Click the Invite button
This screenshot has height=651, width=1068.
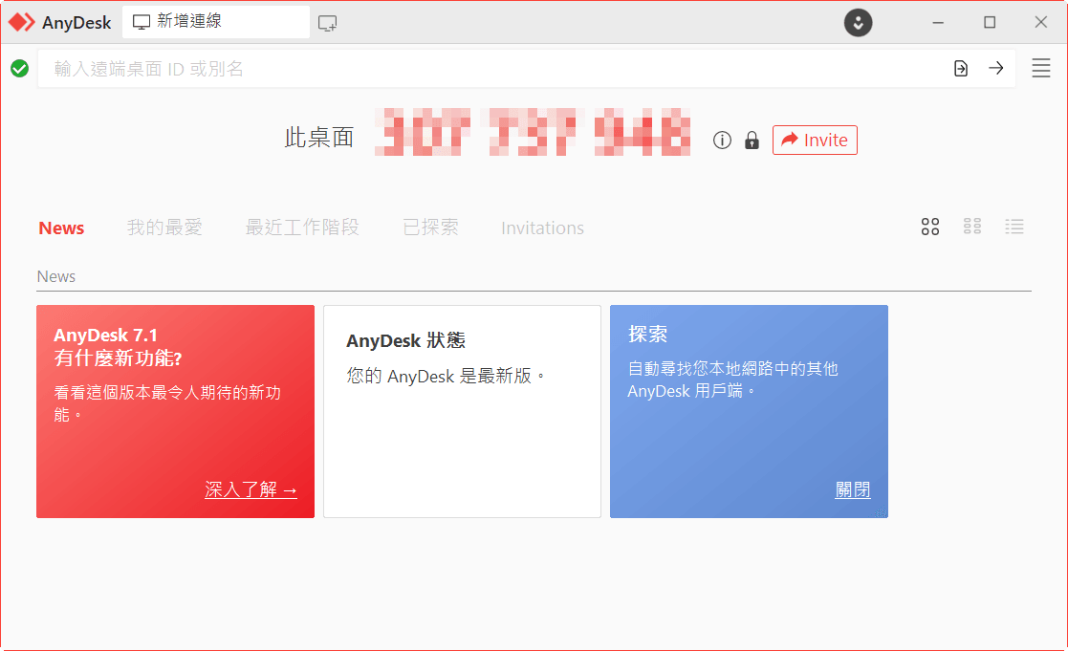[815, 140]
